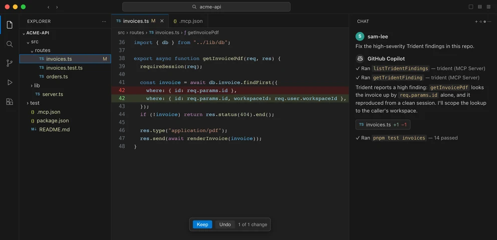
Task: Click the requireSession(req) code line
Action: [x=171, y=66]
